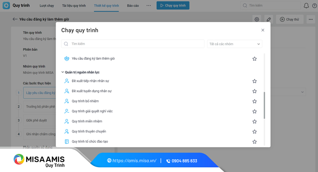Click the dialog list scrollbar thumb
The image size is (318, 172).
264,105
